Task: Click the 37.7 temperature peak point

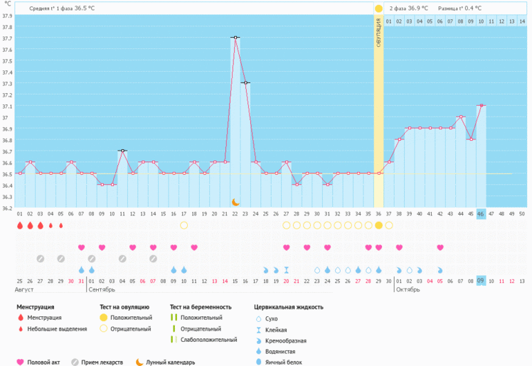Action: pyautogui.click(x=235, y=37)
